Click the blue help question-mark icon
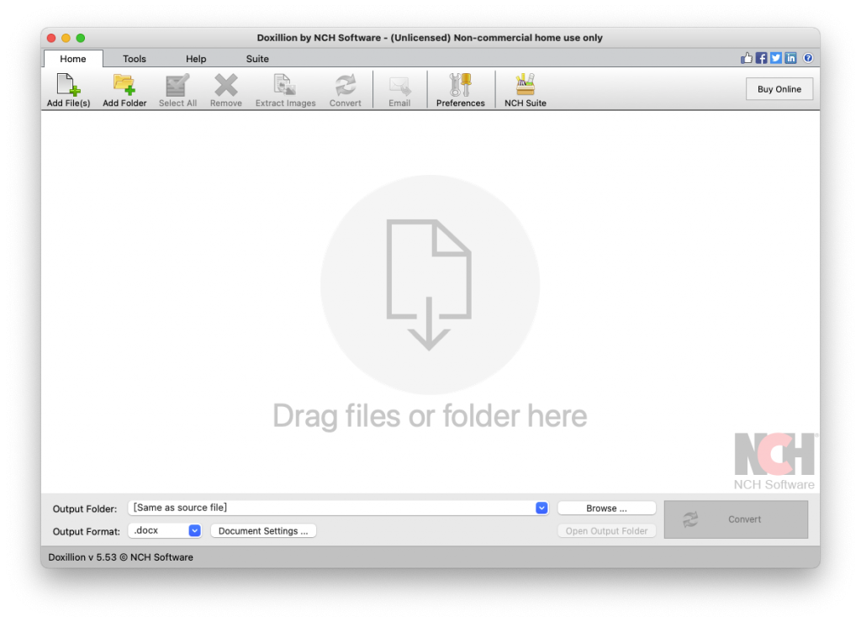This screenshot has height=622, width=861. click(808, 58)
